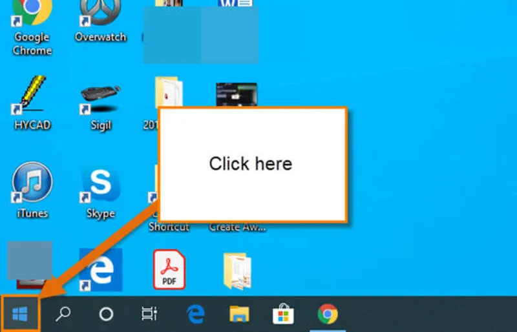Open Task View on taskbar

click(x=149, y=314)
